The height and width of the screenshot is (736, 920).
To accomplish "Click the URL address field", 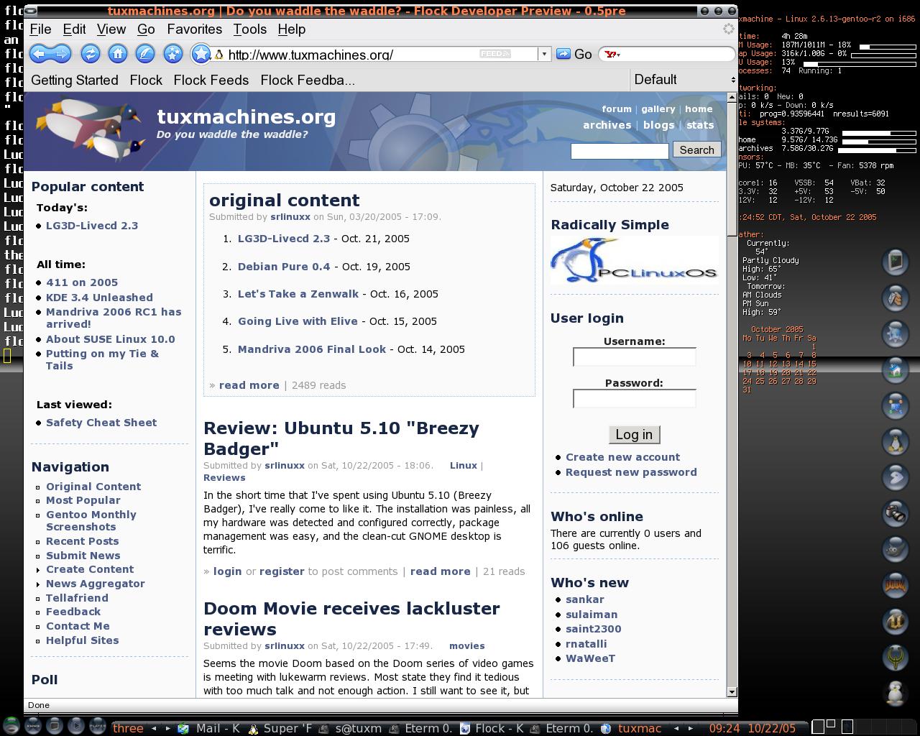I will click(x=352, y=55).
